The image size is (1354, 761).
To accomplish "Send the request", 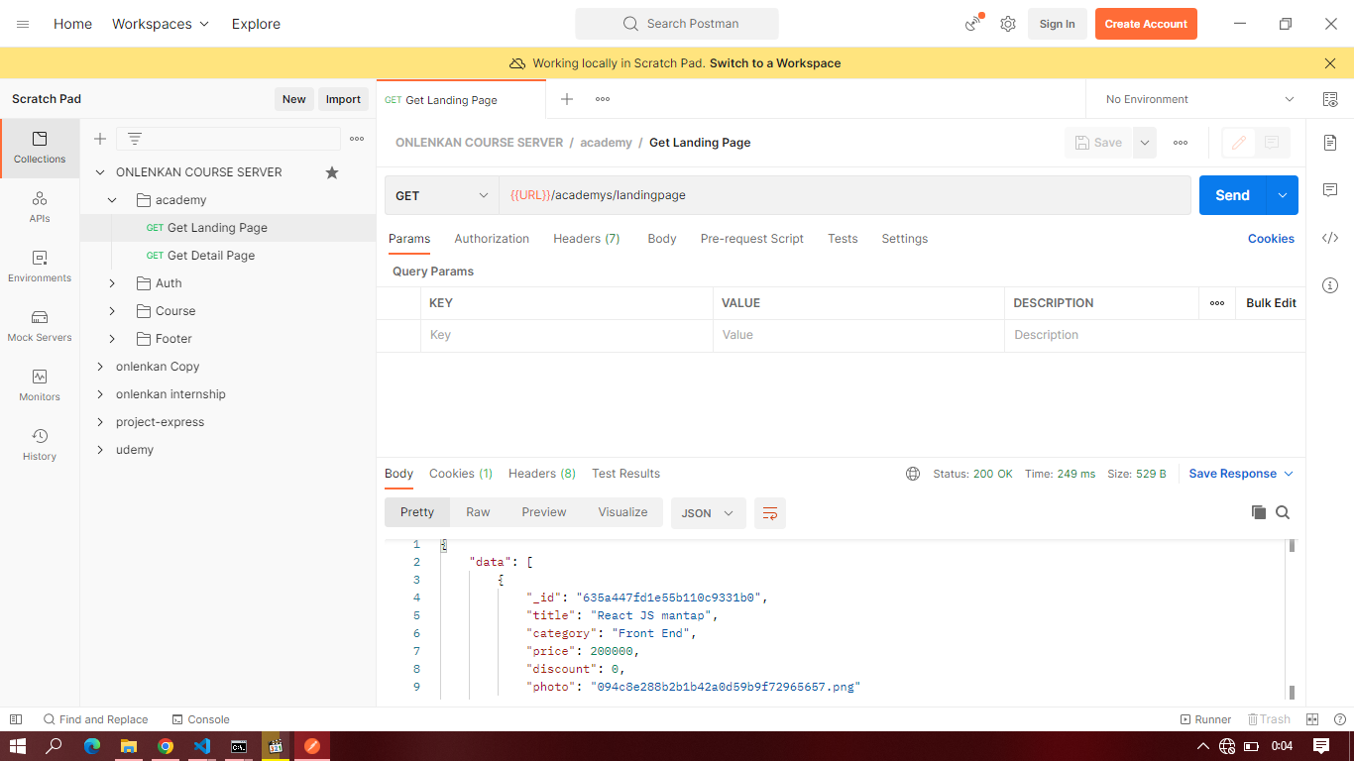I will pos(1233,195).
